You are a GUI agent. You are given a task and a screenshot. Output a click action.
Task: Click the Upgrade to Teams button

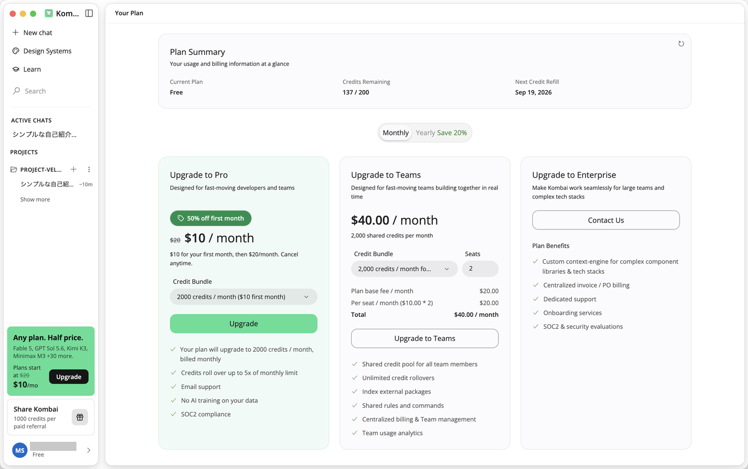tap(425, 338)
